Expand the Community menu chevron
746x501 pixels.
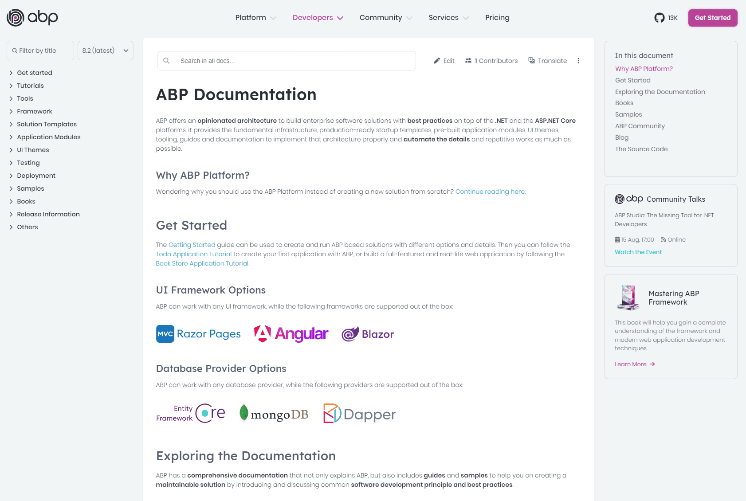(409, 18)
